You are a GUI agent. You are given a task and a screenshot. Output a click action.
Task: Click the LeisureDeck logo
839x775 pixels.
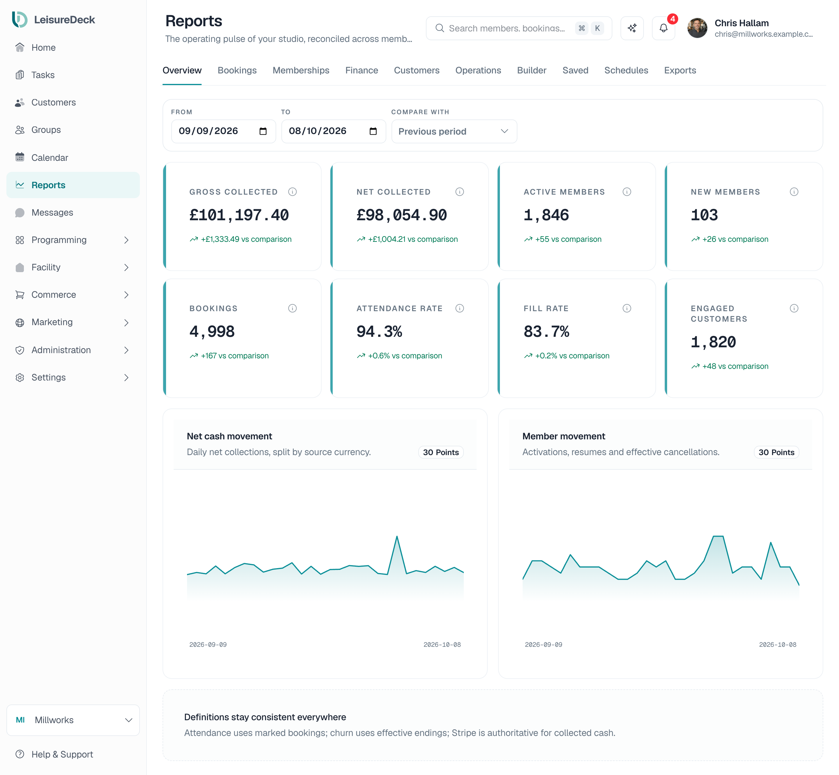[53, 20]
